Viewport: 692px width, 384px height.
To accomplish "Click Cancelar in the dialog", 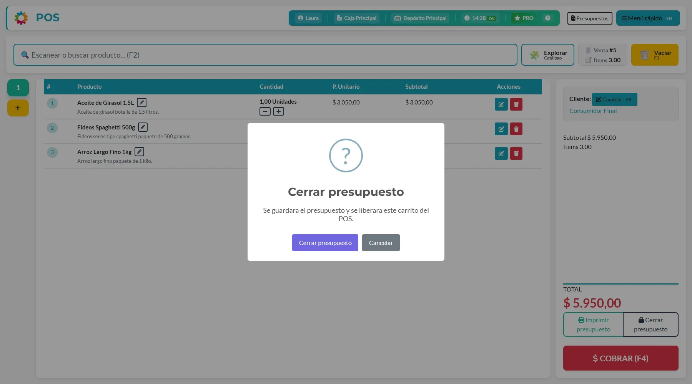I will 381,243.
